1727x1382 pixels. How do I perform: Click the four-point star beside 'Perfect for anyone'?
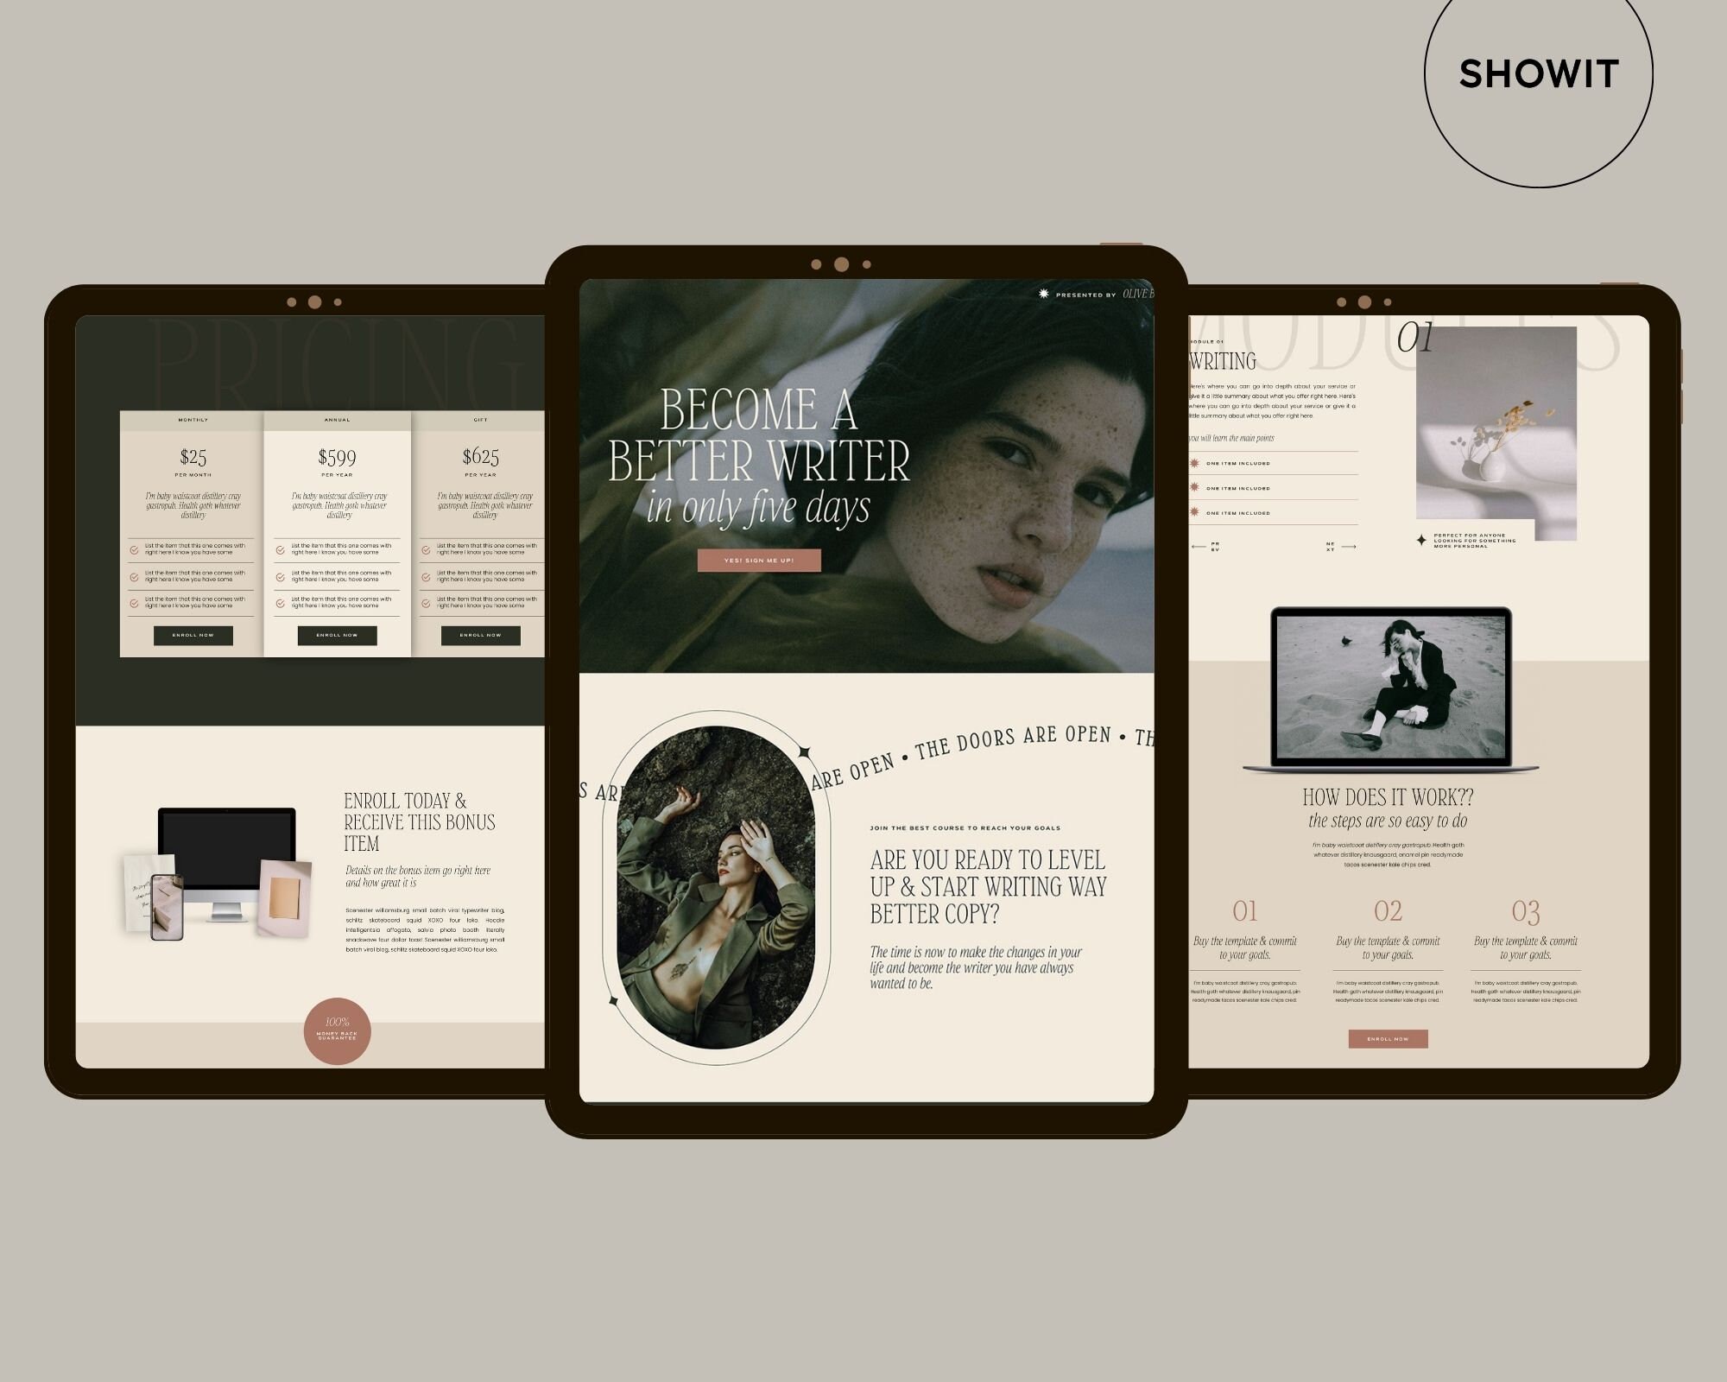click(x=1421, y=540)
